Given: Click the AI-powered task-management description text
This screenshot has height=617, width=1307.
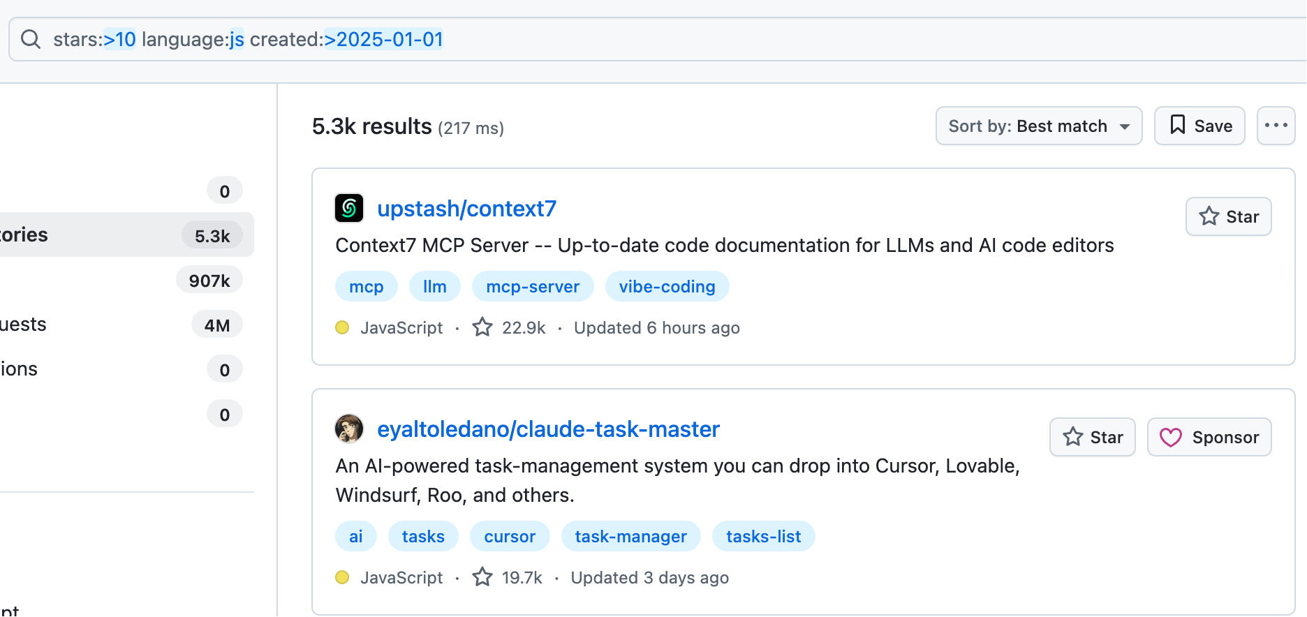Looking at the screenshot, I should [678, 481].
